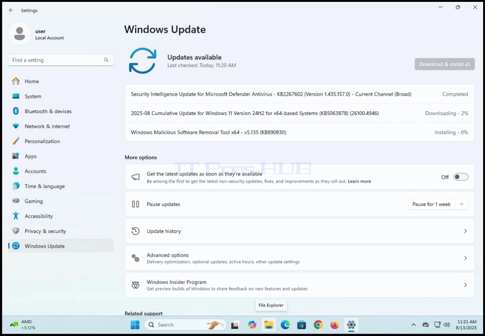
Task: Toggle Get the latest updates switch
Action: pos(460,177)
